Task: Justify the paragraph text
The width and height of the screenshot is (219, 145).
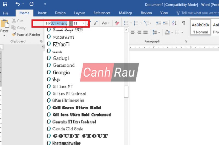Action: 145,32
